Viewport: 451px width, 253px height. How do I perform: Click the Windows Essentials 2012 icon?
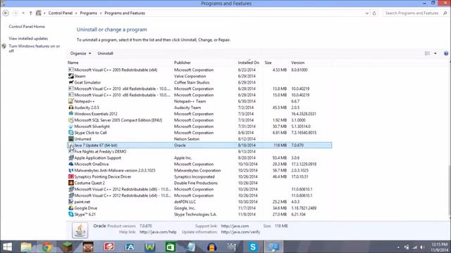tap(70, 114)
